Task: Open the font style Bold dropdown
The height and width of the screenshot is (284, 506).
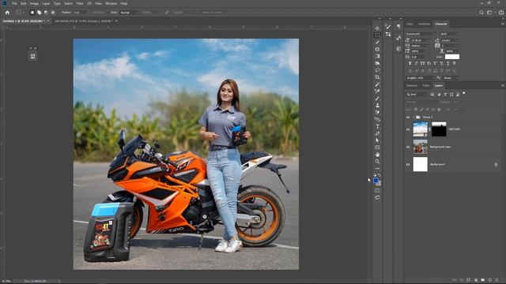Action: (x=450, y=34)
